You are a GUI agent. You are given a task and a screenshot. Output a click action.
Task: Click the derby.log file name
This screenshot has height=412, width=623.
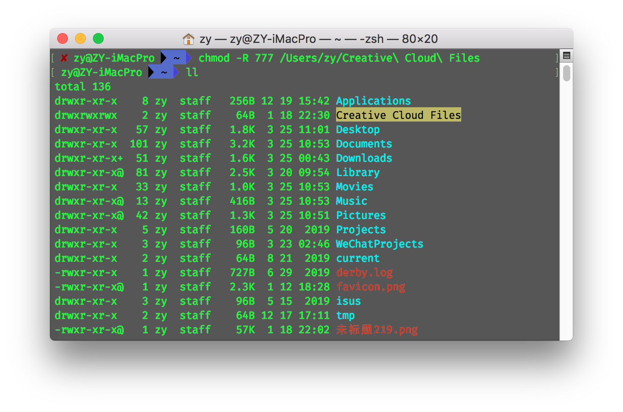pyautogui.click(x=364, y=273)
